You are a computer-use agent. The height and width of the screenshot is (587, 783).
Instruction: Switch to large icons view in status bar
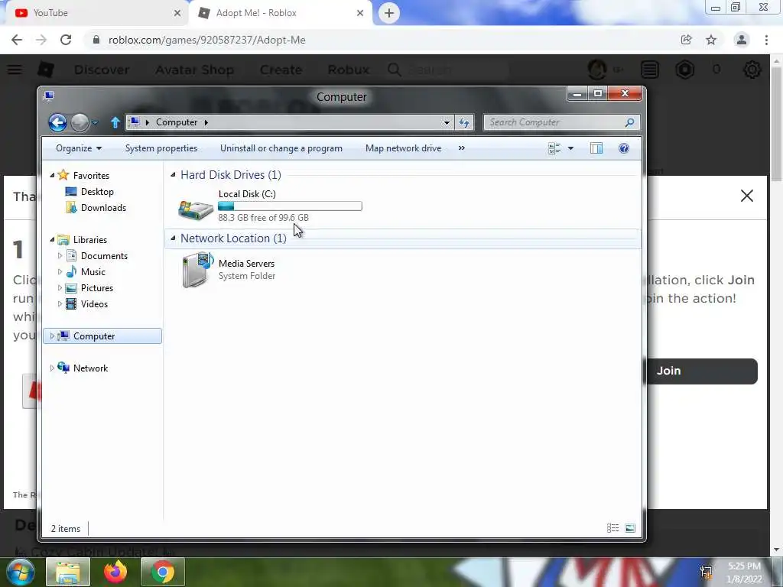[x=630, y=528]
